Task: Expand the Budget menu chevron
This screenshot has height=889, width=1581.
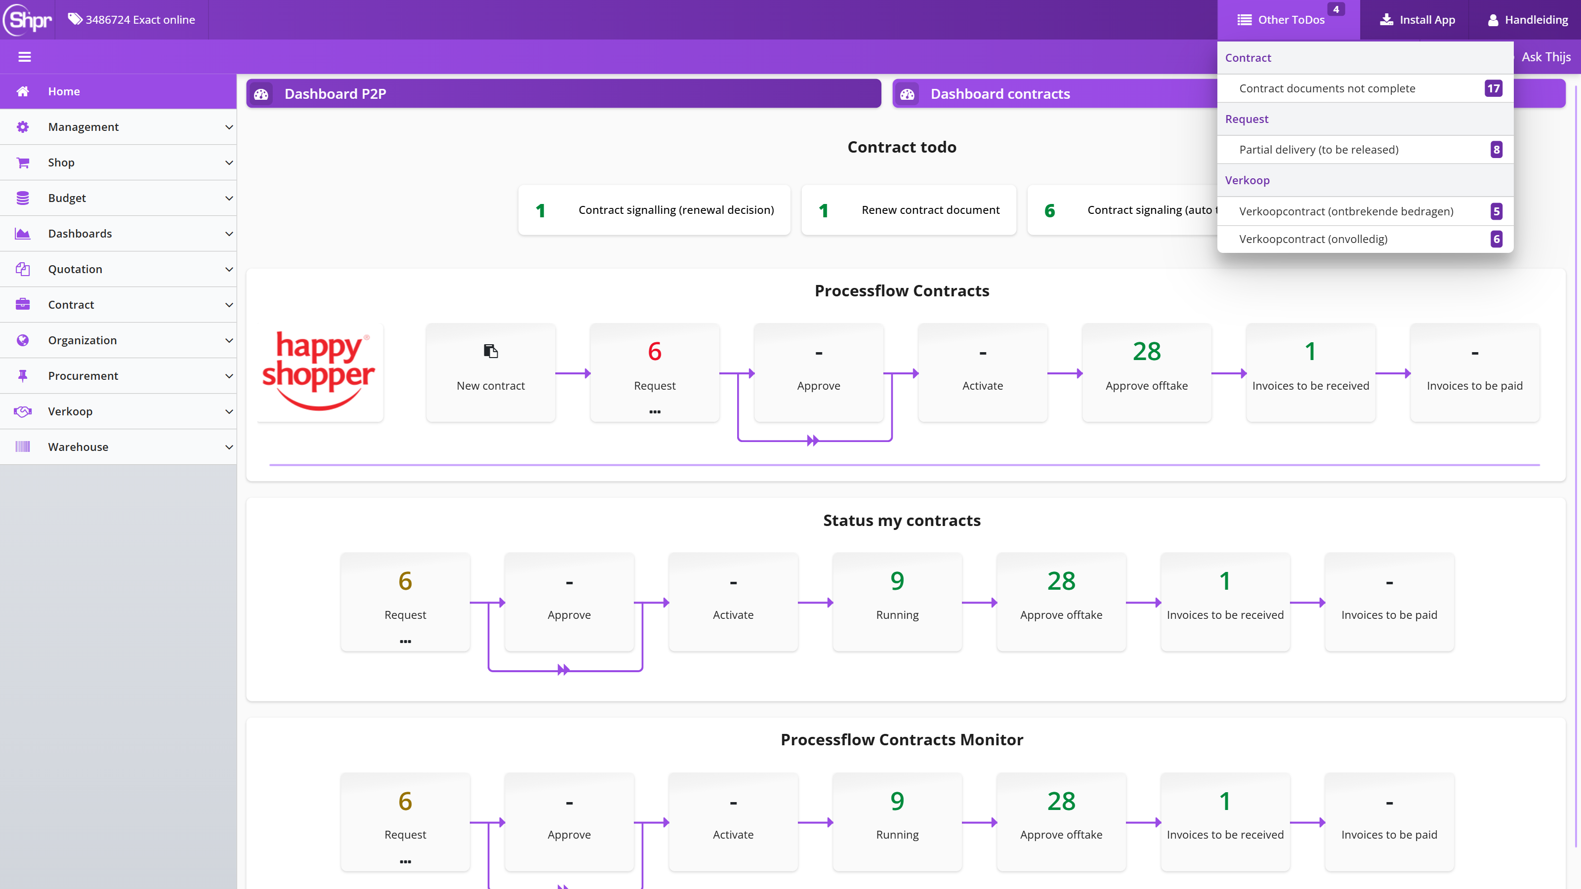Action: click(229, 198)
